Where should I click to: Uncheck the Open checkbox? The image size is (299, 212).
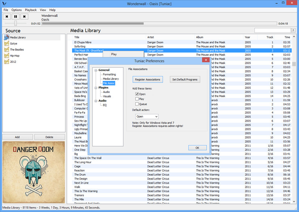click(x=137, y=94)
